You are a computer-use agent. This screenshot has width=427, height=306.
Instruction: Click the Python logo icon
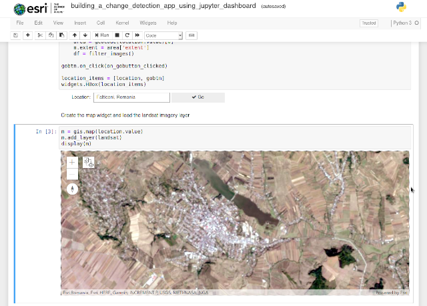[401, 7]
